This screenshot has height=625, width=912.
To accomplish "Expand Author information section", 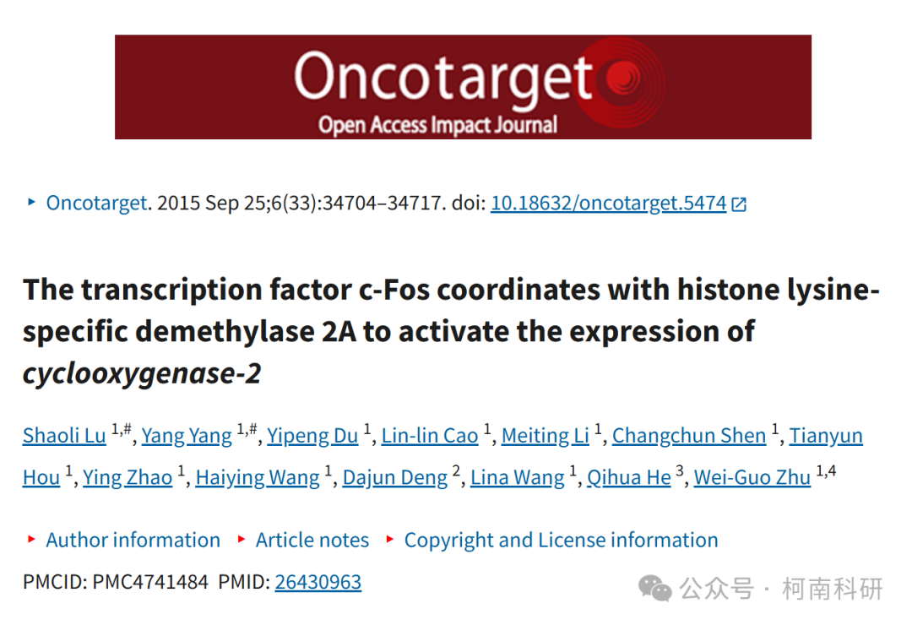I will coord(133,540).
